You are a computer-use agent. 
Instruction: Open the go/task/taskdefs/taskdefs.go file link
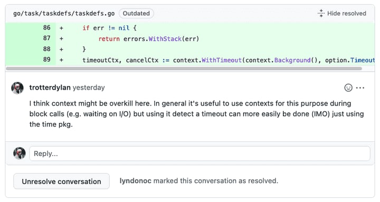point(64,13)
